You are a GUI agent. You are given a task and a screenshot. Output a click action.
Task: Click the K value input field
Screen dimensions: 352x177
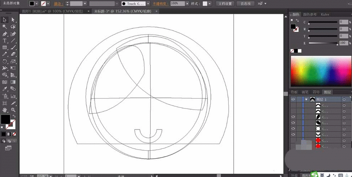[343, 43]
